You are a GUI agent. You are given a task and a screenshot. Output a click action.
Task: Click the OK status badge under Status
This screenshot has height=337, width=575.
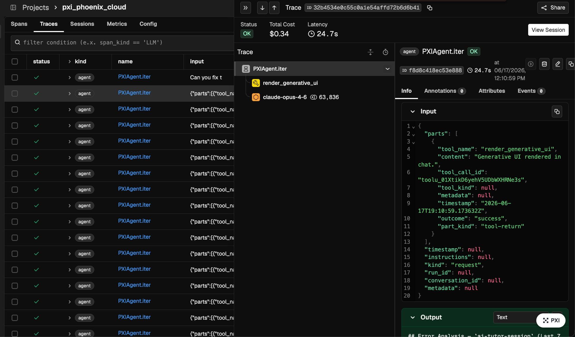247,34
